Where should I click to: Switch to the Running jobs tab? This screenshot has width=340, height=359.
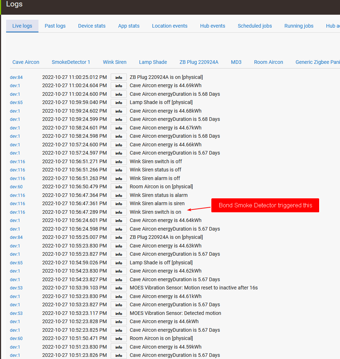tap(299, 26)
